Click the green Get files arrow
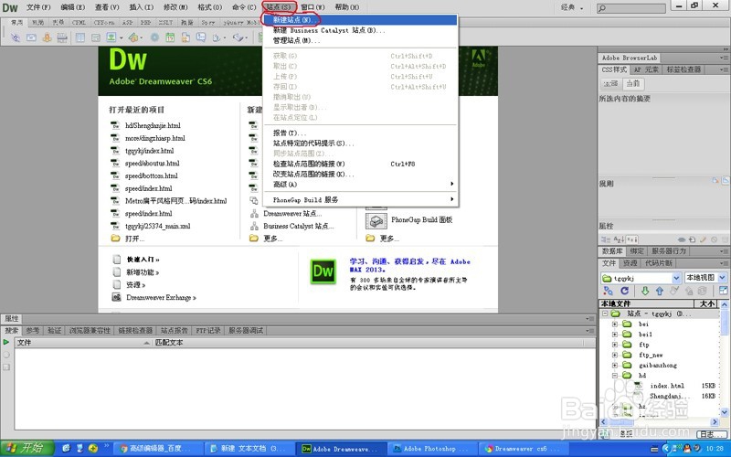The height and width of the screenshot is (457, 731). pyautogui.click(x=645, y=291)
